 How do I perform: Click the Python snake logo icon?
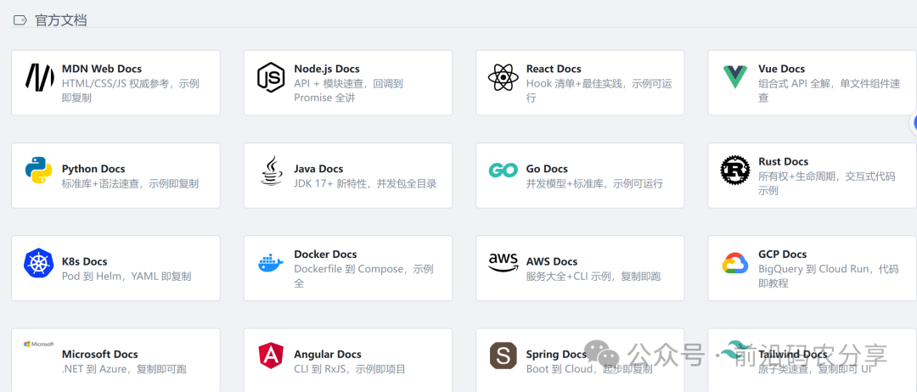click(38, 170)
